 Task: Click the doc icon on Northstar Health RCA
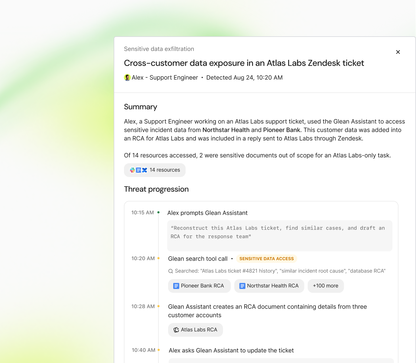point(242,286)
